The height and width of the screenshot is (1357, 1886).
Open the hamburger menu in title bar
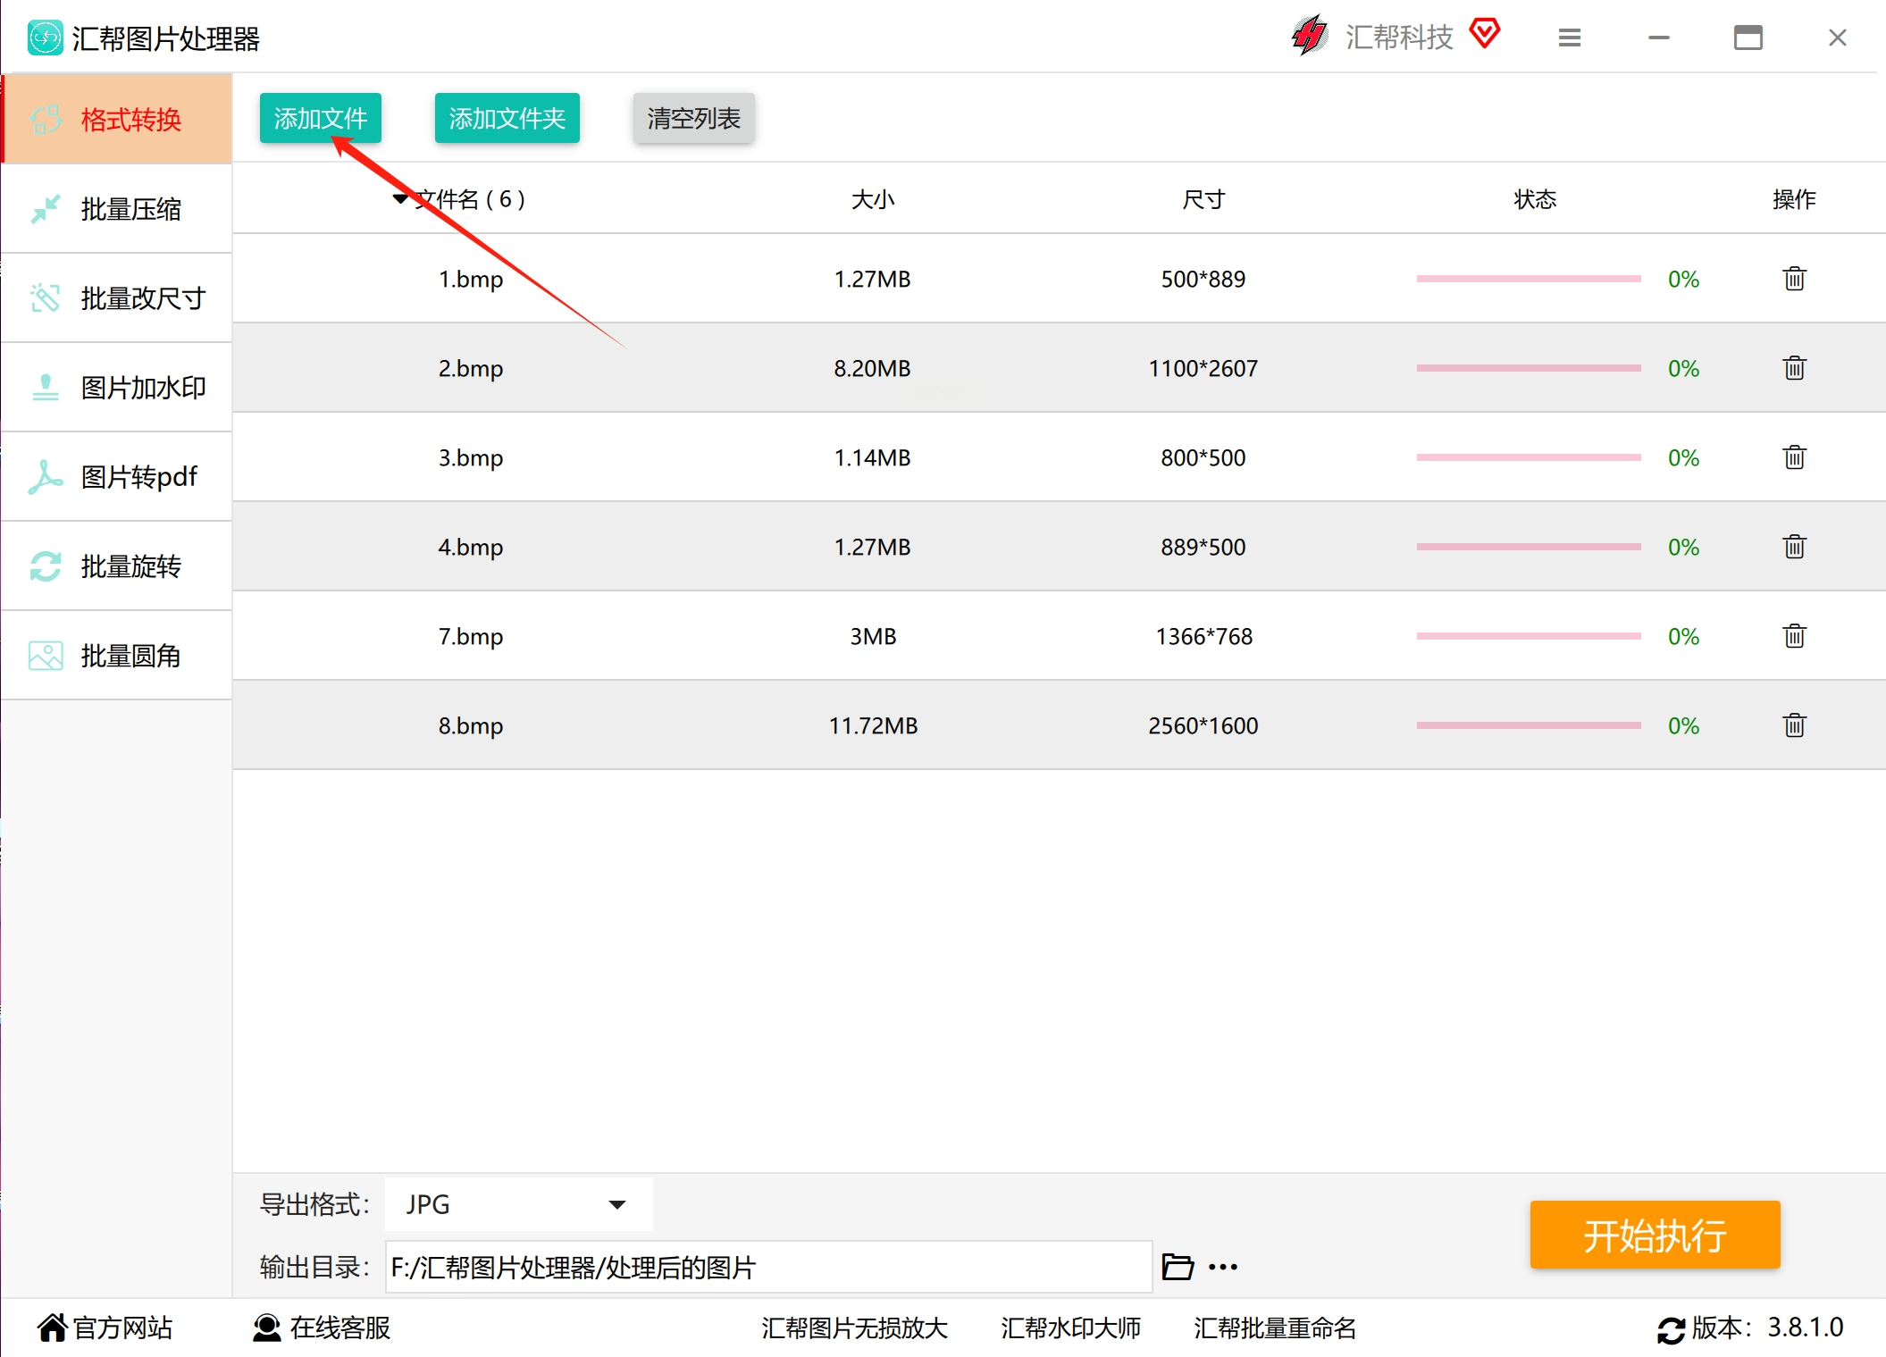click(x=1570, y=38)
